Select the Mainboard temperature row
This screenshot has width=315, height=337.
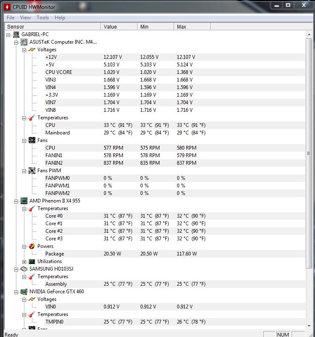point(175,133)
